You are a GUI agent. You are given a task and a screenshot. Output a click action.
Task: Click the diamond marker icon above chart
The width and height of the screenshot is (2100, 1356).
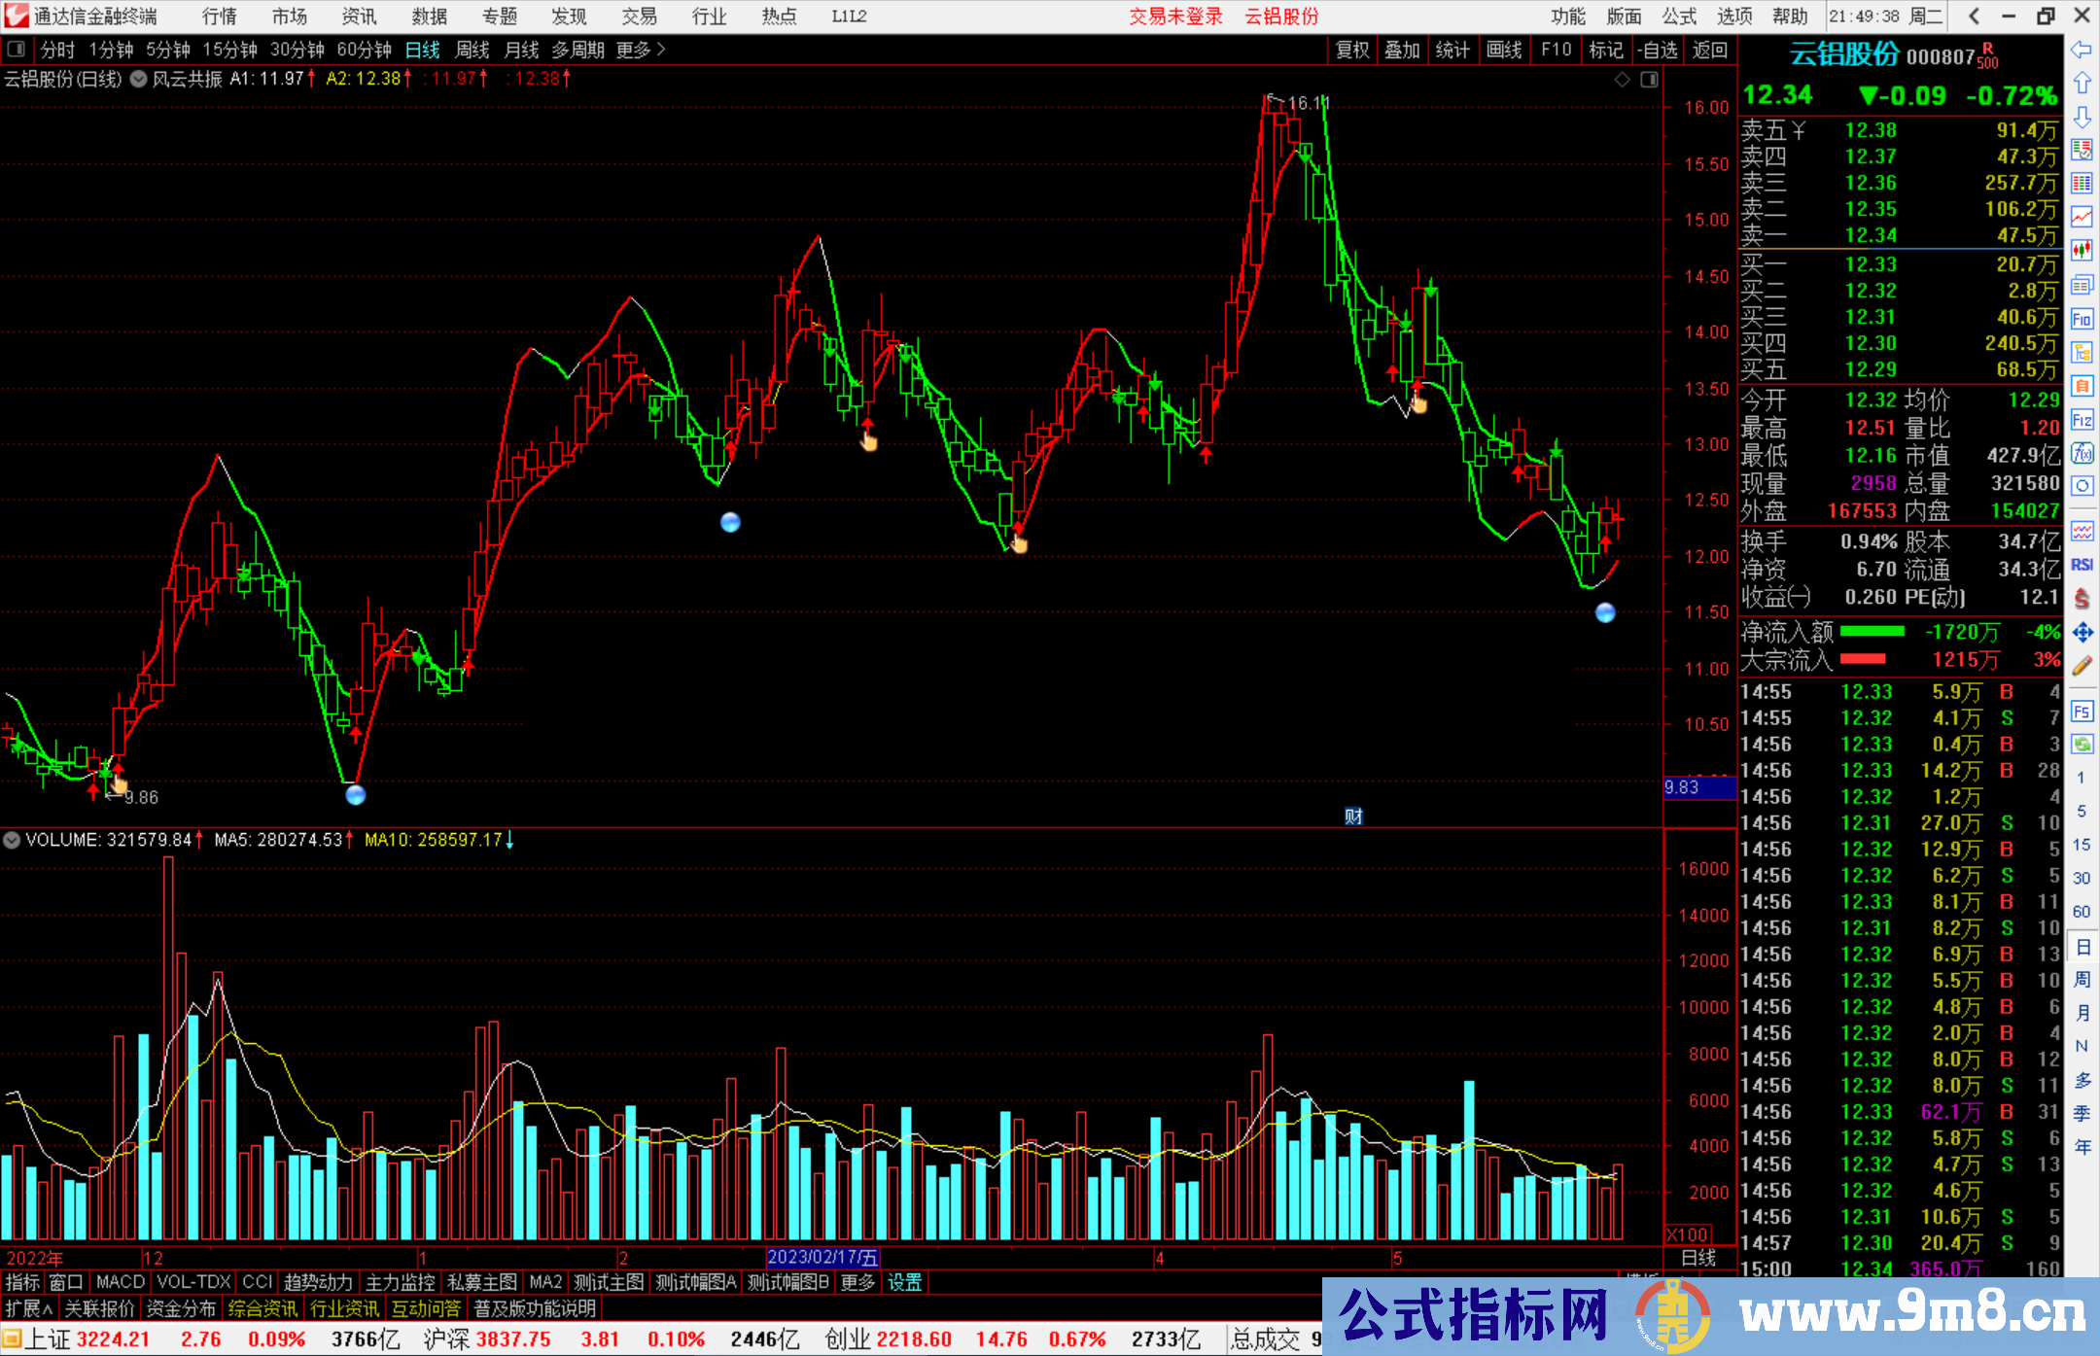(x=1623, y=80)
